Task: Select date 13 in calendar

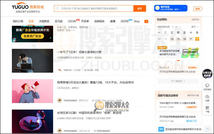Action: 165,39
